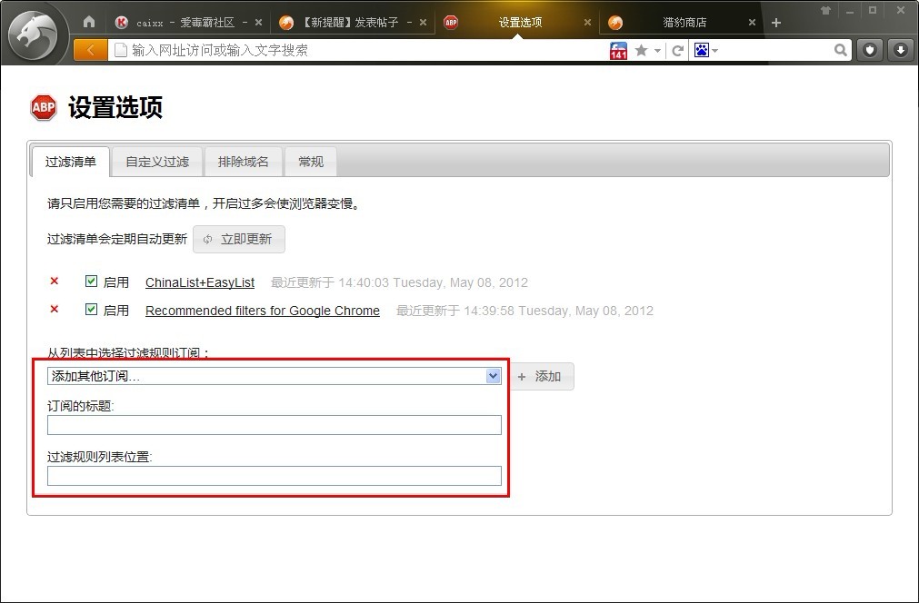
Task: Close the 设置选项 tab
Action: [x=587, y=23]
